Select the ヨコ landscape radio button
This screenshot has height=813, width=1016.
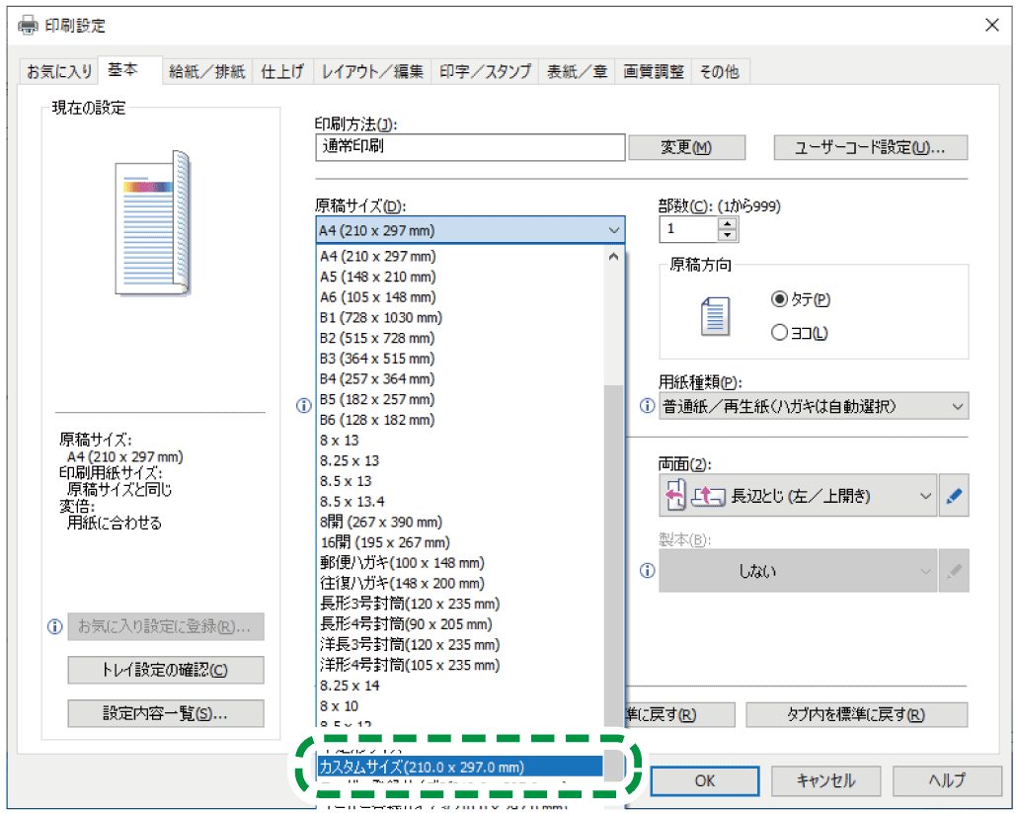779,333
